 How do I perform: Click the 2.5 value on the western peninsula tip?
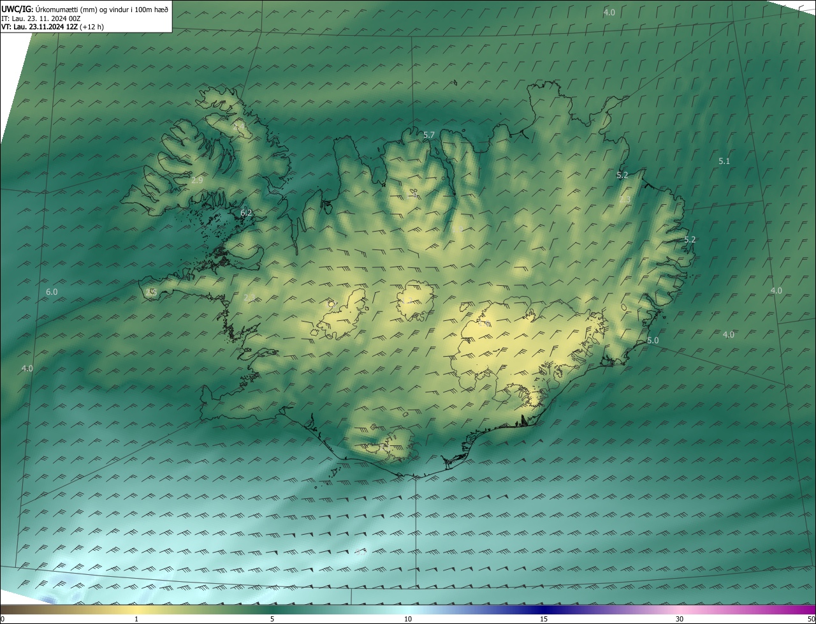pos(151,292)
